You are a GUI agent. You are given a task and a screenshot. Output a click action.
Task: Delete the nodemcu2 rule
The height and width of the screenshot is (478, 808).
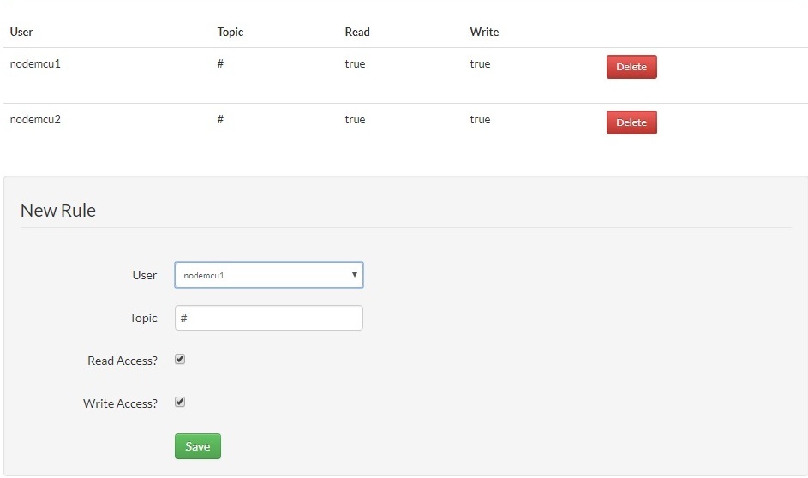click(631, 122)
